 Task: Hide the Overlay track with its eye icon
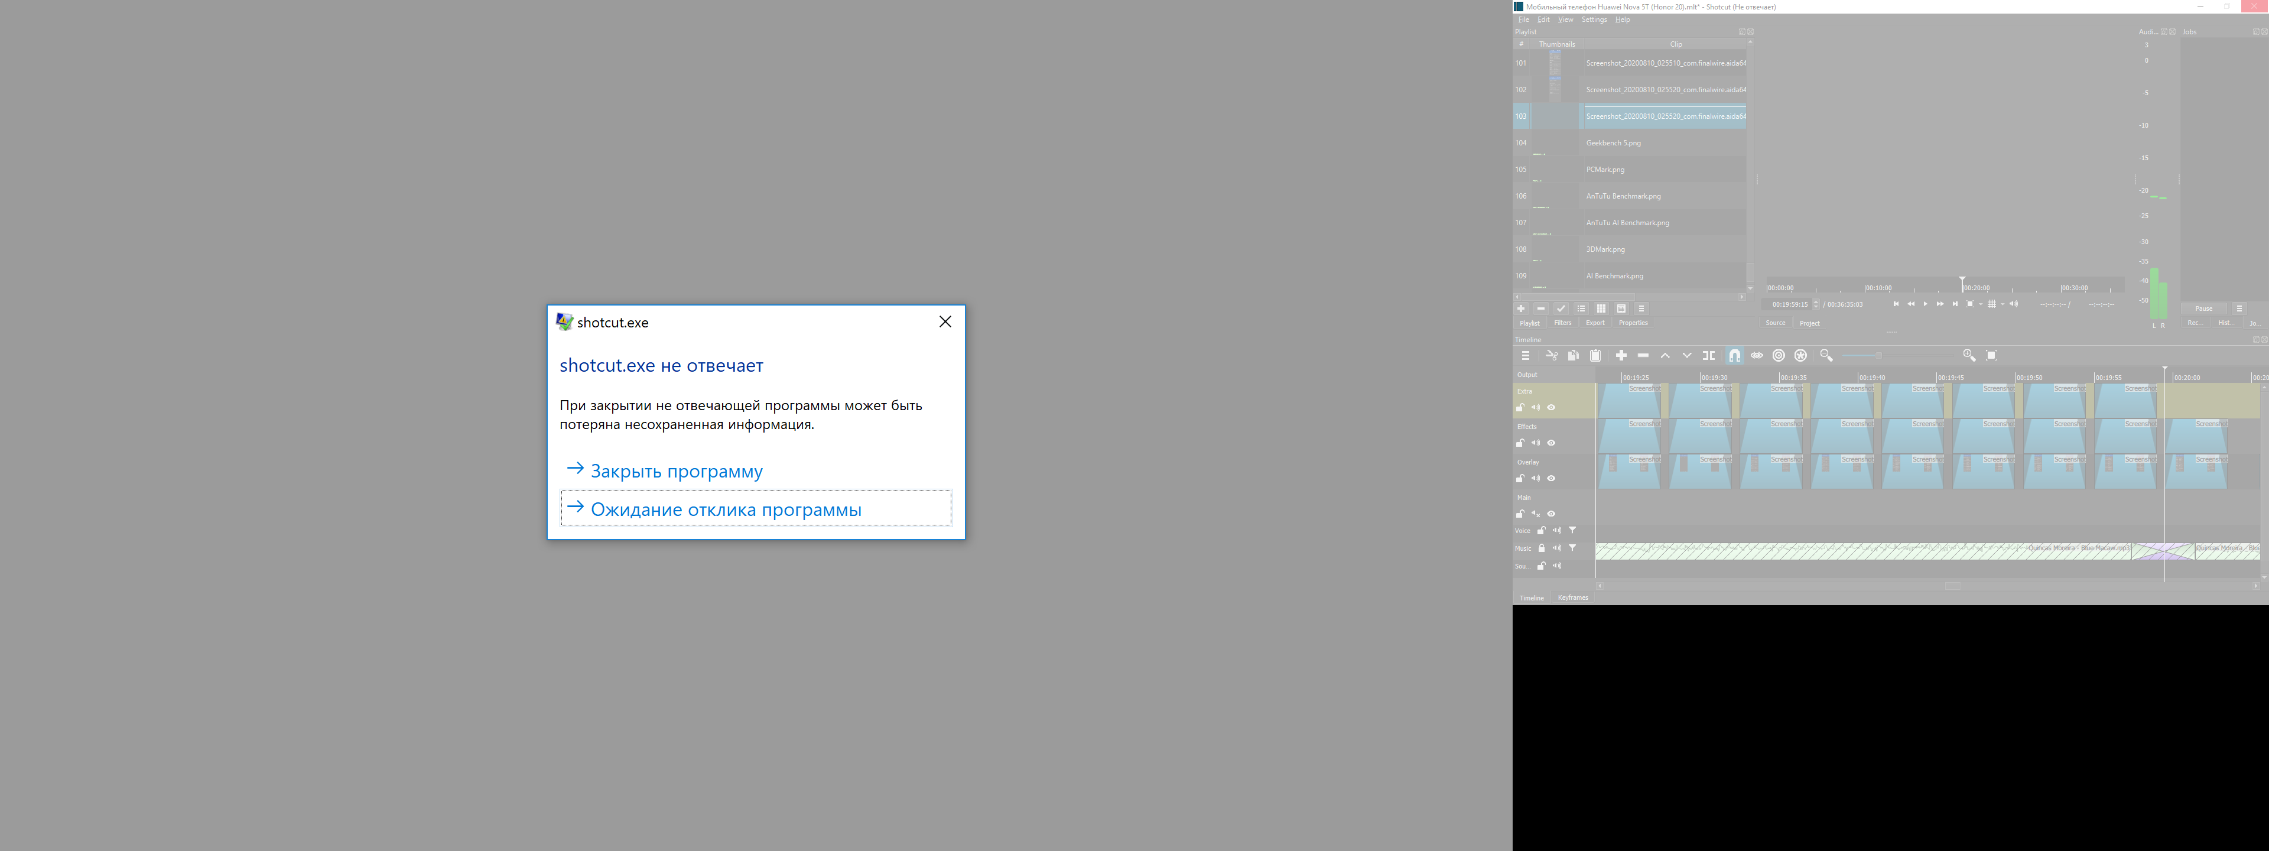(x=1551, y=478)
